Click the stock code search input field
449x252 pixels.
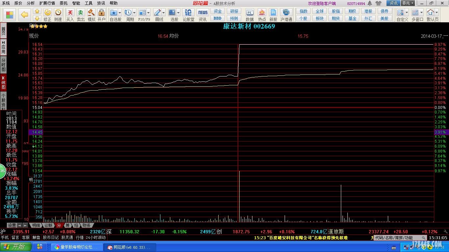click(401, 238)
